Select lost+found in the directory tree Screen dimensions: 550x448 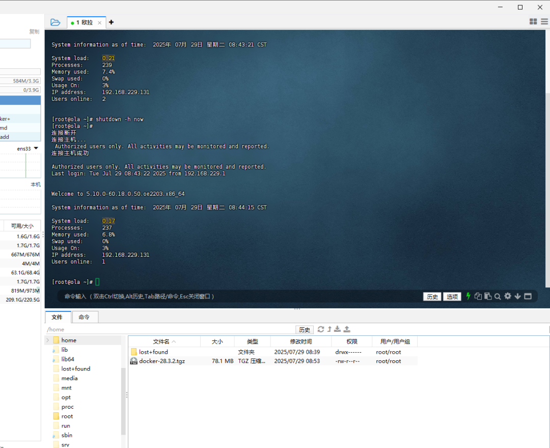(x=72, y=368)
